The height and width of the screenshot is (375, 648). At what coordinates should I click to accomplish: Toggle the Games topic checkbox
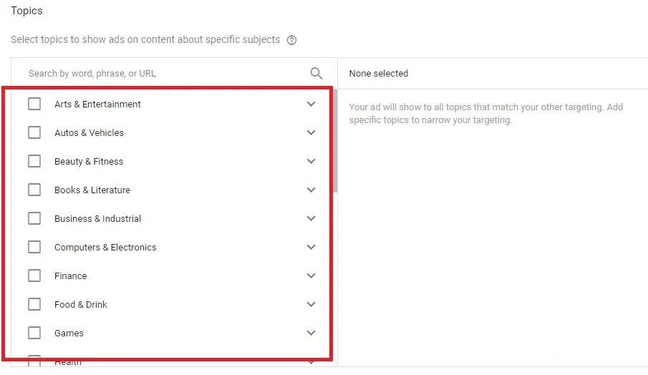coord(34,333)
